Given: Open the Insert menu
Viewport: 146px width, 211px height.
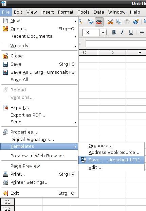Looking at the screenshot, I should [48, 12].
